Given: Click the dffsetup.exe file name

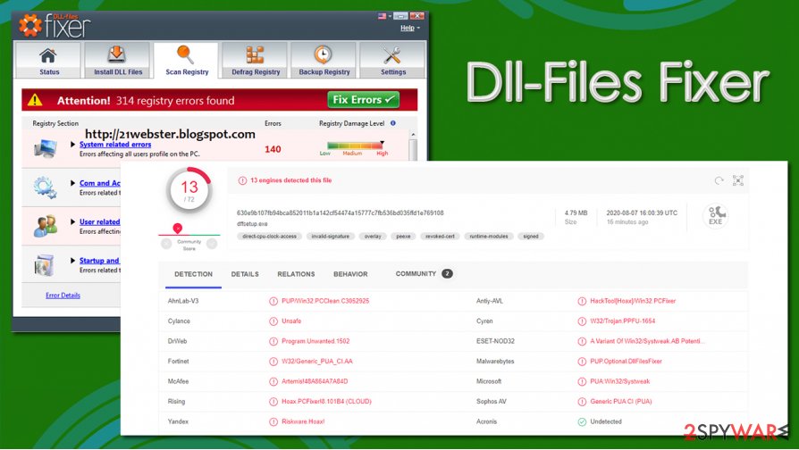Looking at the screenshot, I should [x=252, y=224].
